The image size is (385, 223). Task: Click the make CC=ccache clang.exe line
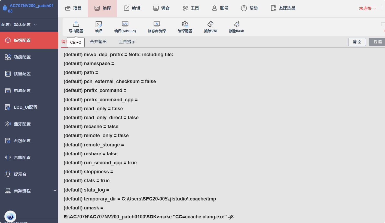[149, 217]
